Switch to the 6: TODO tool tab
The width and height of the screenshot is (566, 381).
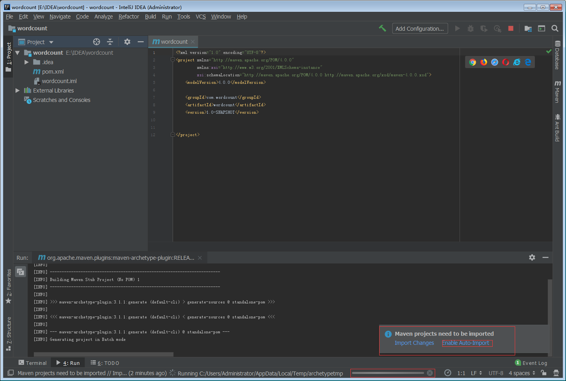[x=105, y=363]
